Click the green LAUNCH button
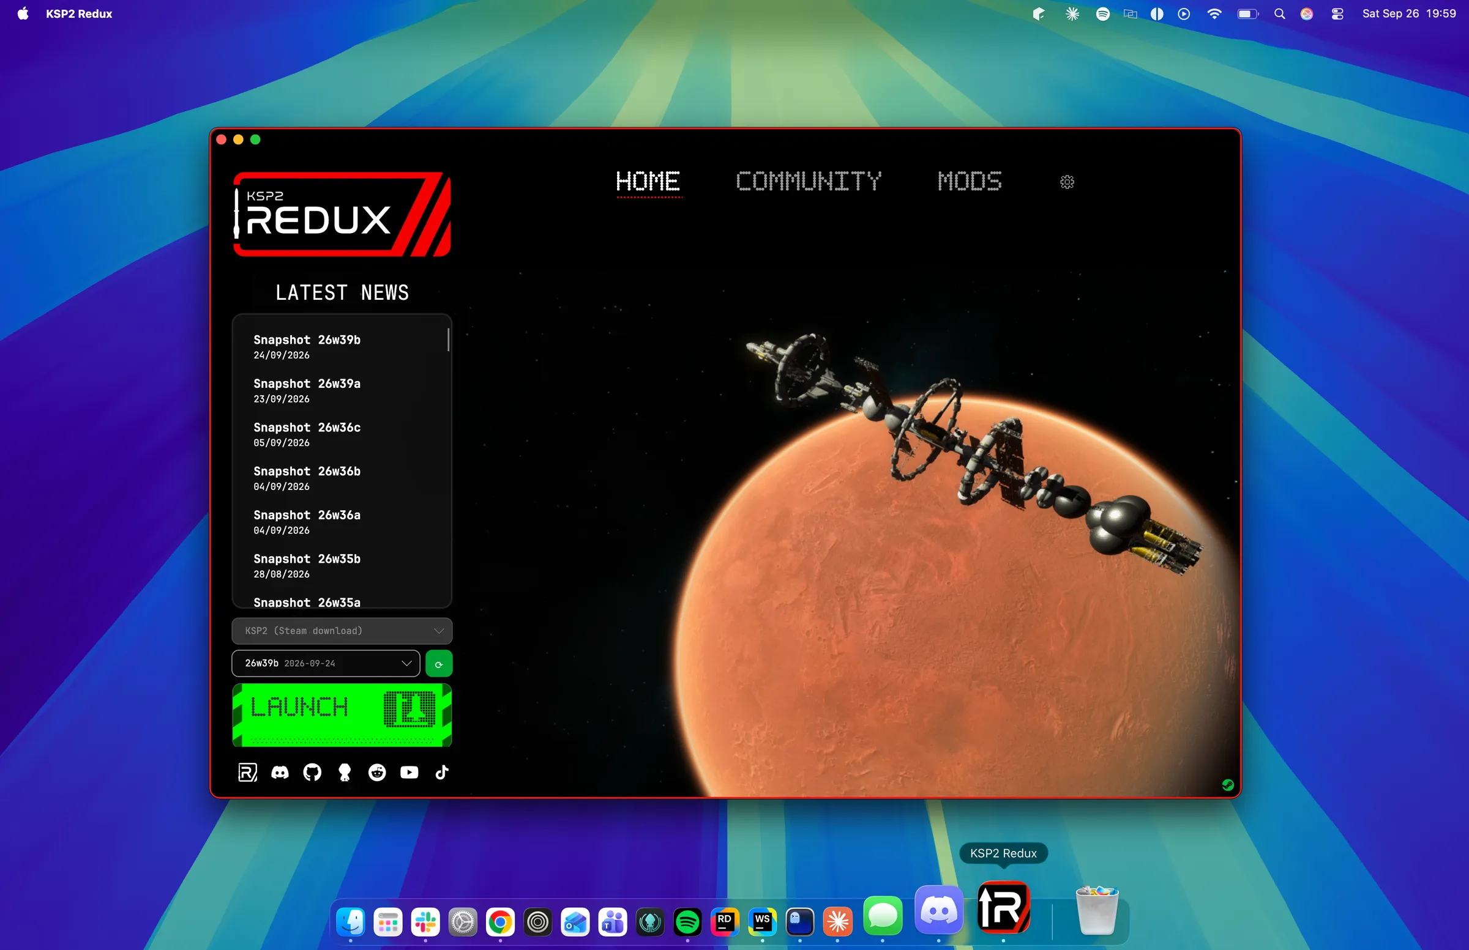 pyautogui.click(x=342, y=716)
